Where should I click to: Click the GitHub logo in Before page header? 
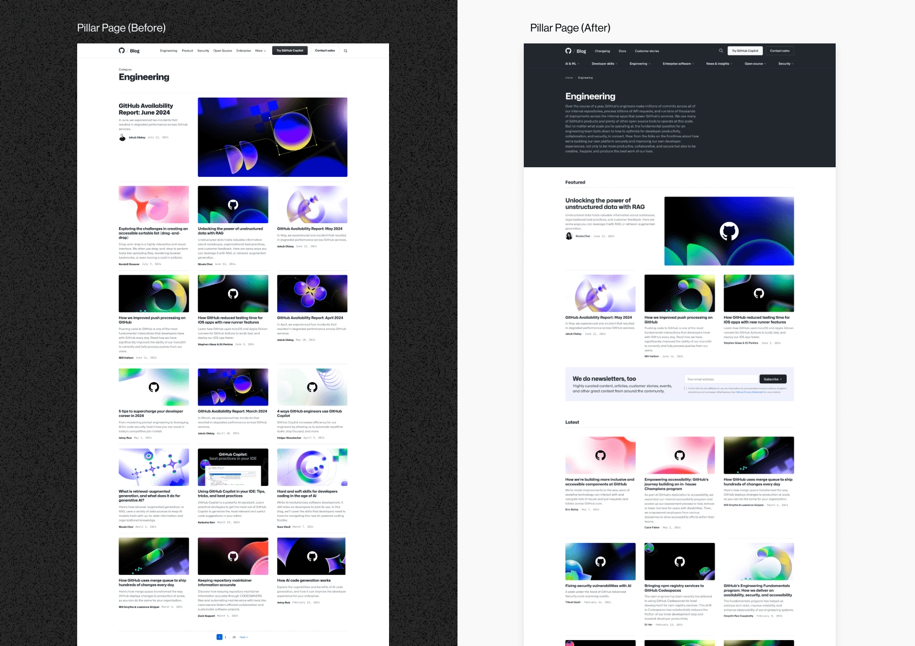[x=122, y=50]
